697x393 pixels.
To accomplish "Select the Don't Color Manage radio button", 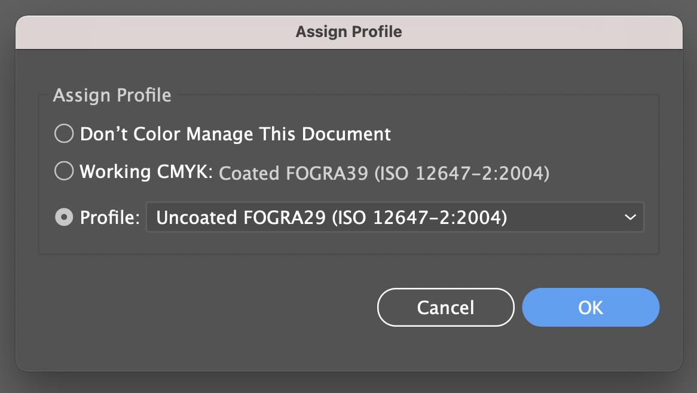I will tap(64, 134).
